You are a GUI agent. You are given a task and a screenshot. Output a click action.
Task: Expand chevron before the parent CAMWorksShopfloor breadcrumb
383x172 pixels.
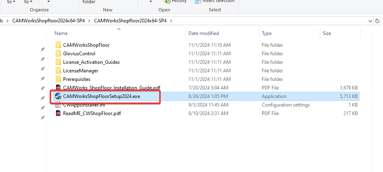7,21
